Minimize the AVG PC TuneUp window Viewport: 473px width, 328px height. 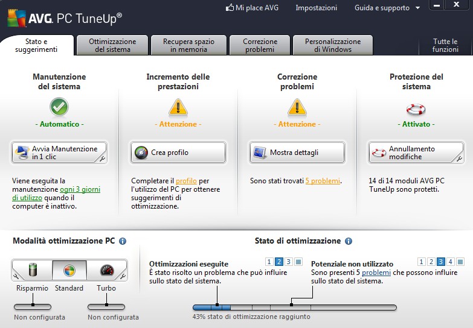437,5
